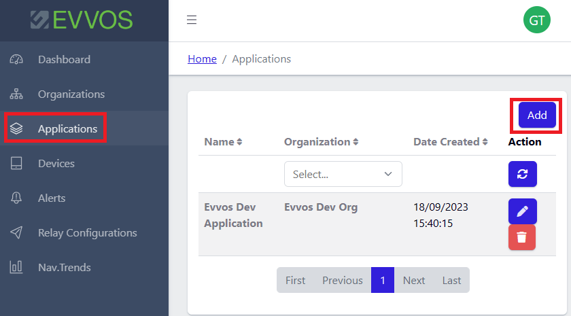Click the Action column header
The width and height of the screenshot is (571, 316).
525,142
